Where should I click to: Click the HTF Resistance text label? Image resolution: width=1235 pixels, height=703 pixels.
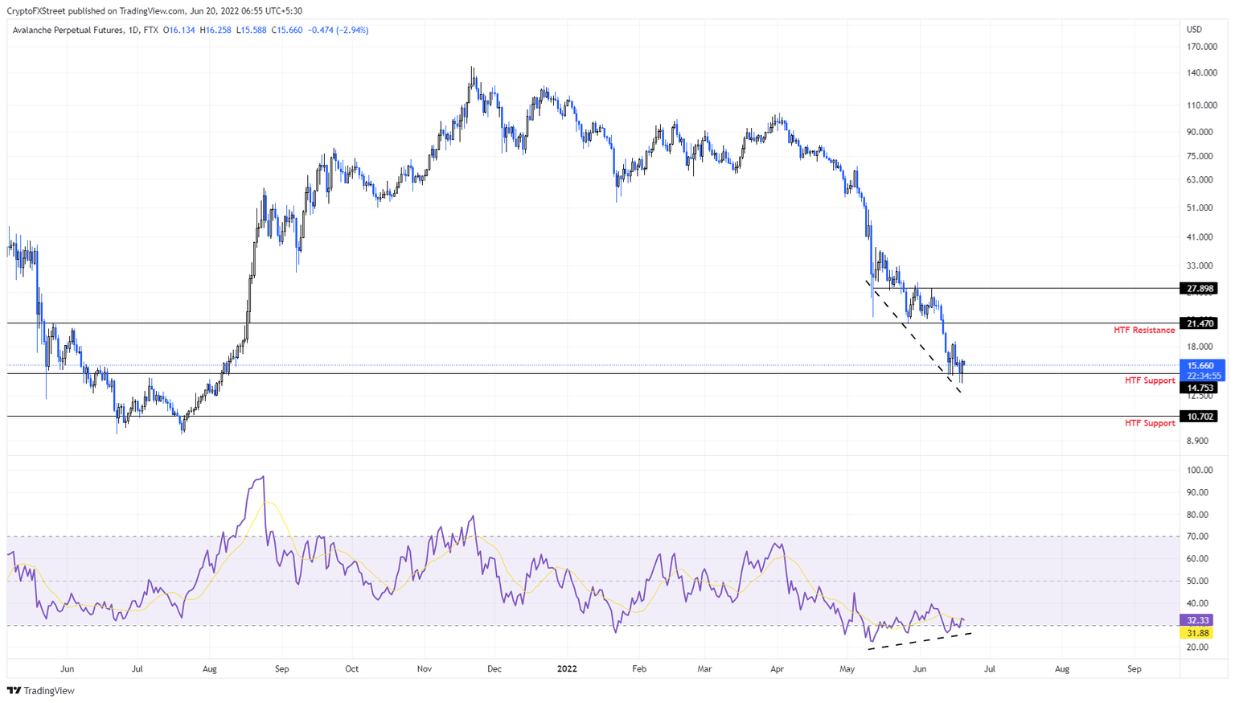(1146, 330)
